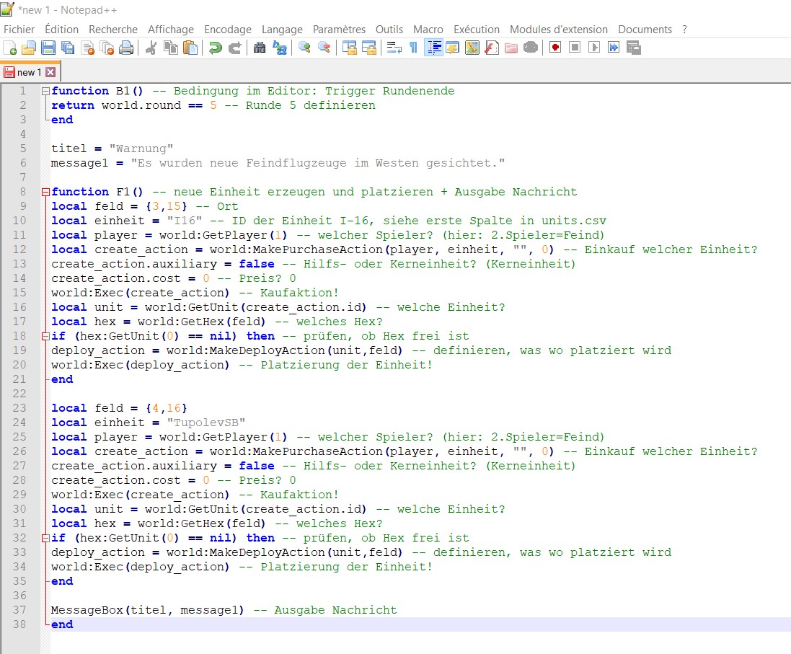Open the Outils menu

pos(389,30)
